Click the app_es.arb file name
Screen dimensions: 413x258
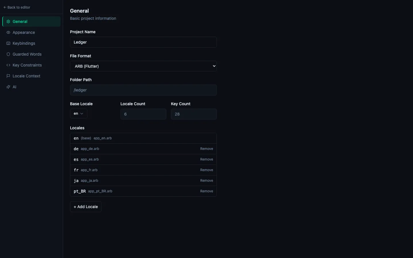pyautogui.click(x=90, y=159)
